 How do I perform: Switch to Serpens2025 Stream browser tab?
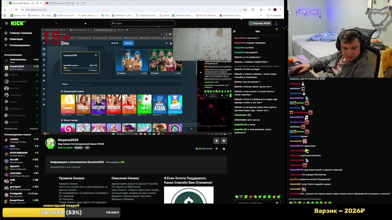[x=25, y=3]
